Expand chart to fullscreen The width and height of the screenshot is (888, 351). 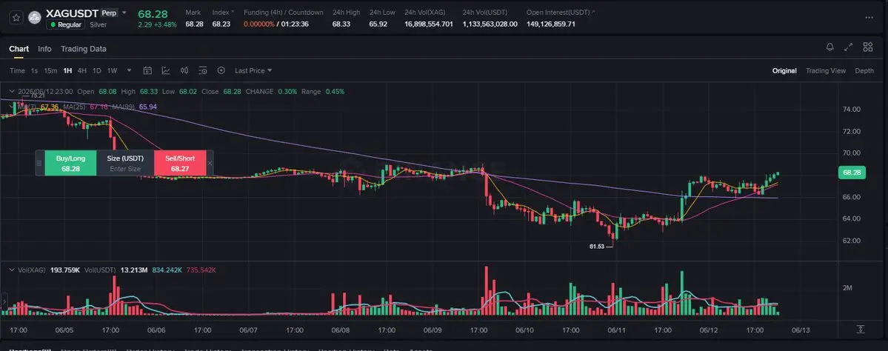click(x=848, y=47)
